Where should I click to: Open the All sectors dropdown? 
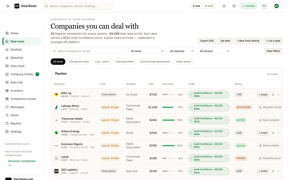coord(214,51)
